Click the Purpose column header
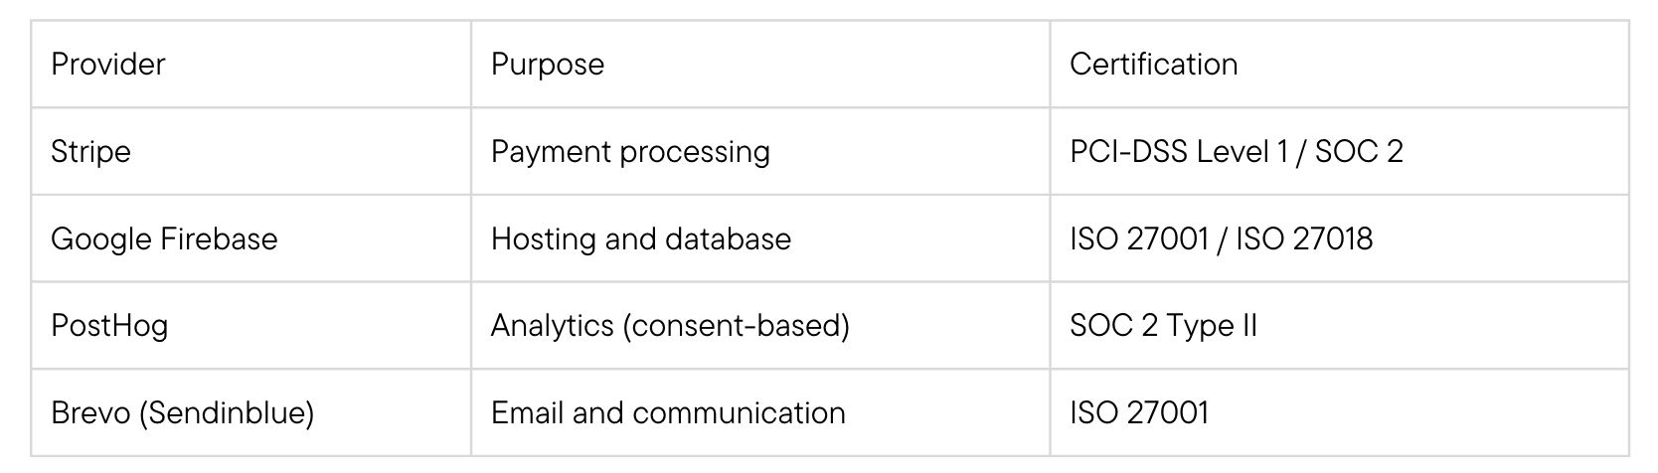Image resolution: width=1658 pixels, height=473 pixels. [548, 65]
